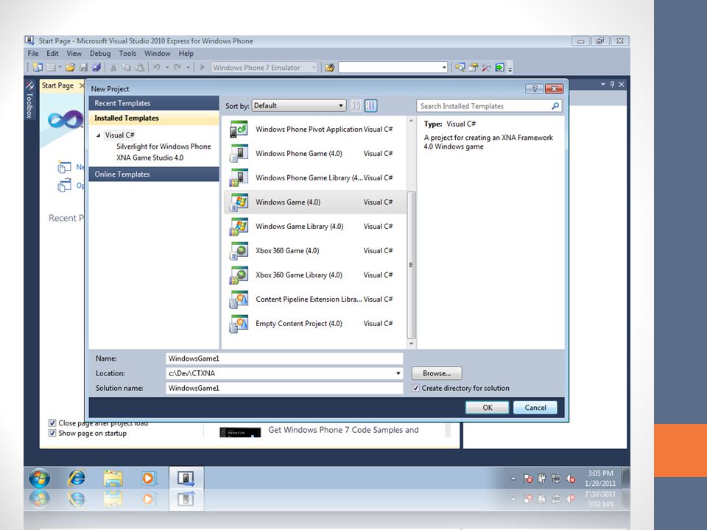This screenshot has width=707, height=530.
Task: Click the New Project dialog help button
Action: pos(535,89)
